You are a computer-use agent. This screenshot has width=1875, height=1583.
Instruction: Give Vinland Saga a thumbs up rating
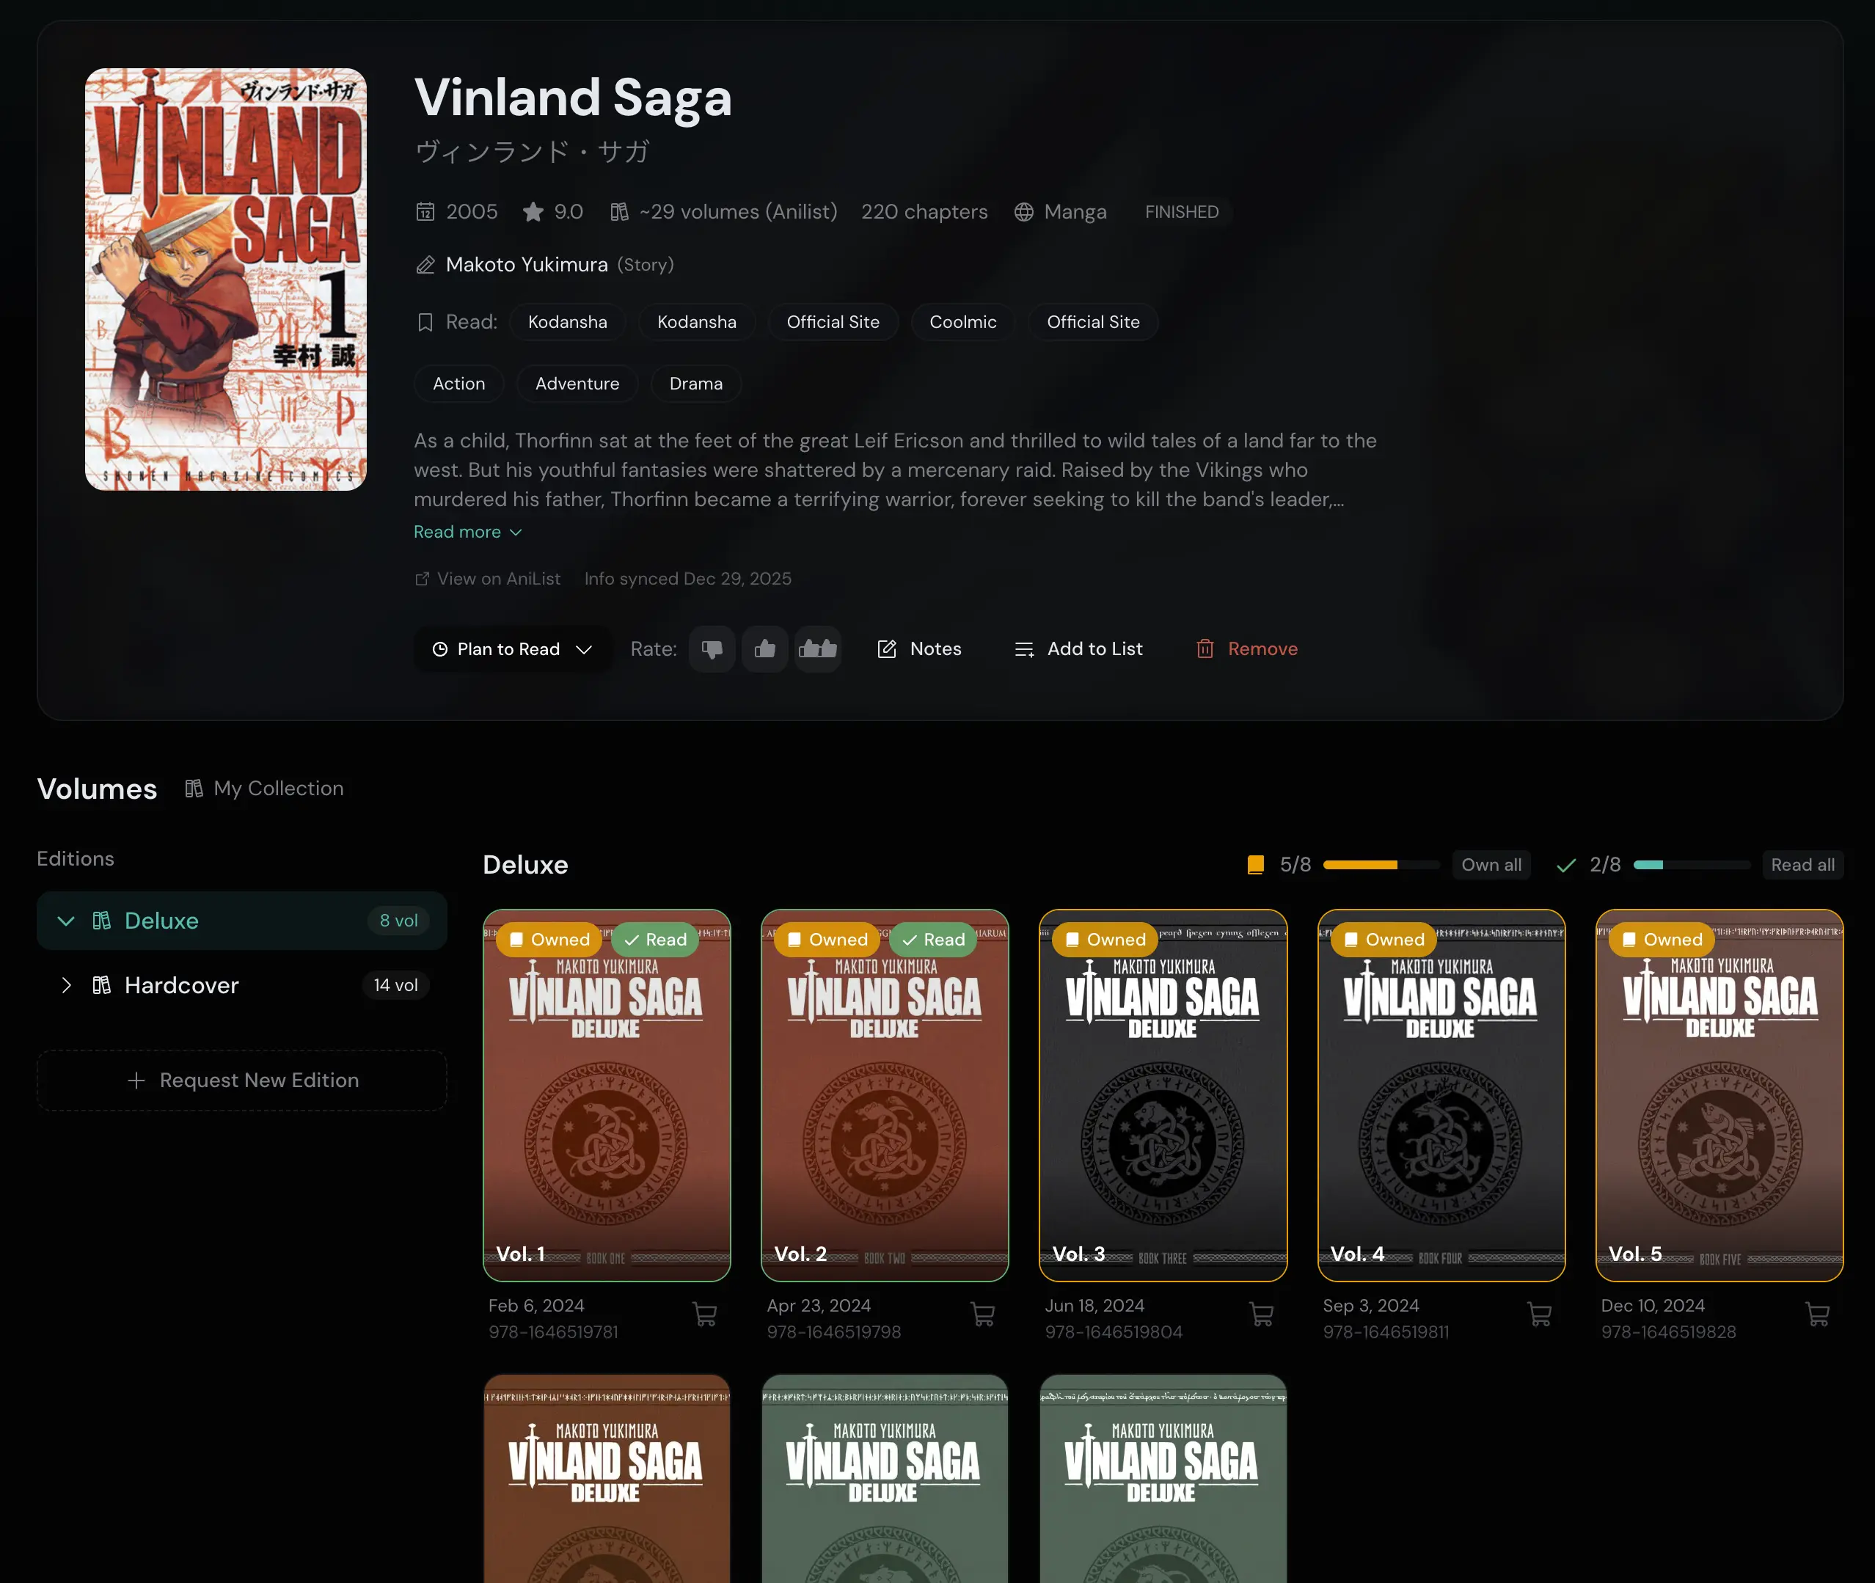pyautogui.click(x=764, y=648)
